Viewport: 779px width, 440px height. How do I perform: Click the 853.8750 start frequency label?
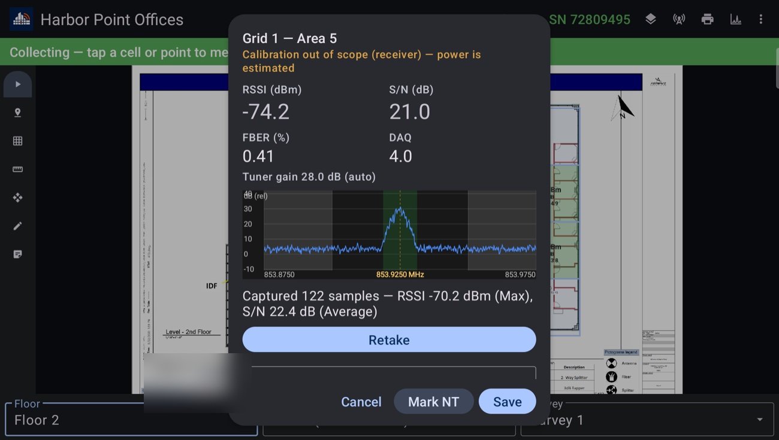(279, 275)
